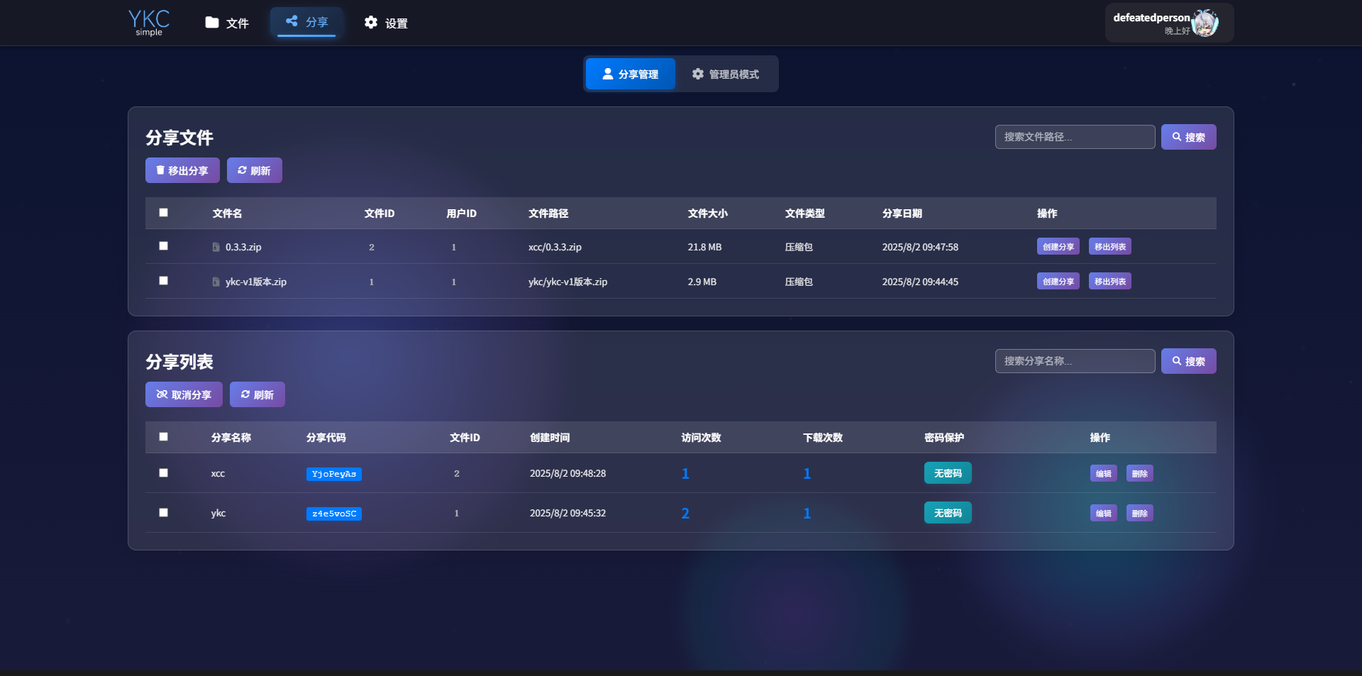Select all files in 分享文件 header checkbox
The width and height of the screenshot is (1362, 676).
pyautogui.click(x=164, y=213)
